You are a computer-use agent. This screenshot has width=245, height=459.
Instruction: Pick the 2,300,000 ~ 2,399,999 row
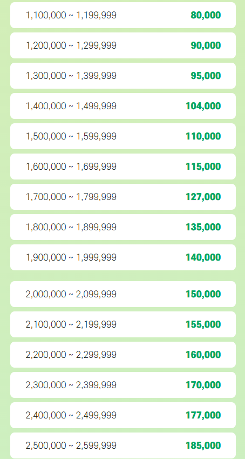pyautogui.click(x=123, y=385)
